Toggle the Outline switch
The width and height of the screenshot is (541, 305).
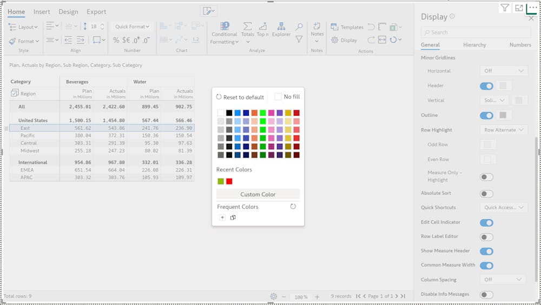click(486, 116)
